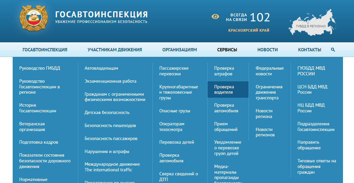354x183 pixels.
Task: Toggle the accessibility eye icon
Action: pyautogui.click(x=215, y=16)
